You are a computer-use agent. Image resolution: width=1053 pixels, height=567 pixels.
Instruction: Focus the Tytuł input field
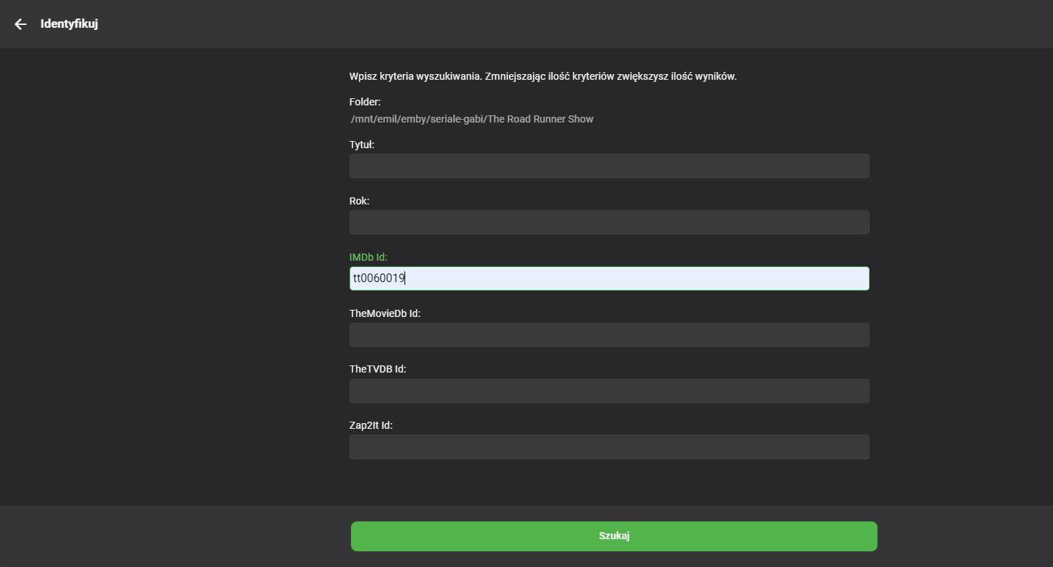click(x=609, y=166)
